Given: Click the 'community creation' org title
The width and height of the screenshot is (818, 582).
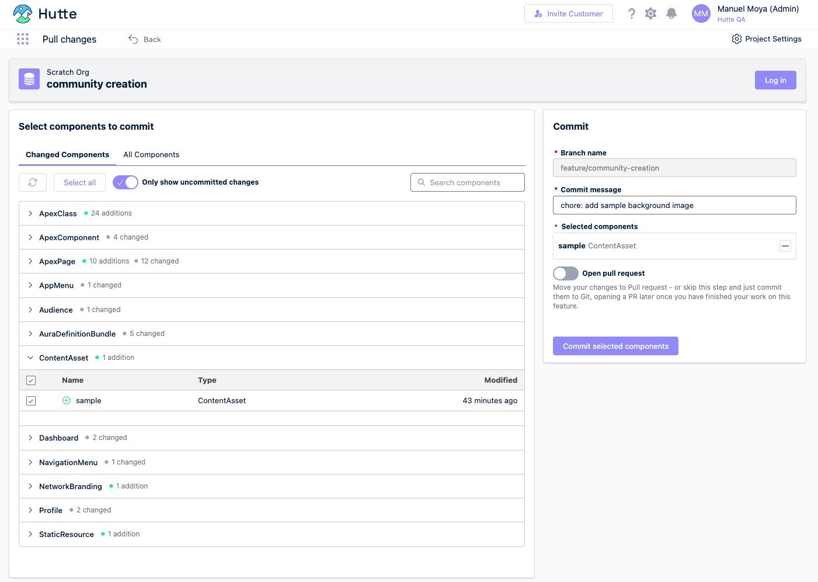Looking at the screenshot, I should coord(97,84).
